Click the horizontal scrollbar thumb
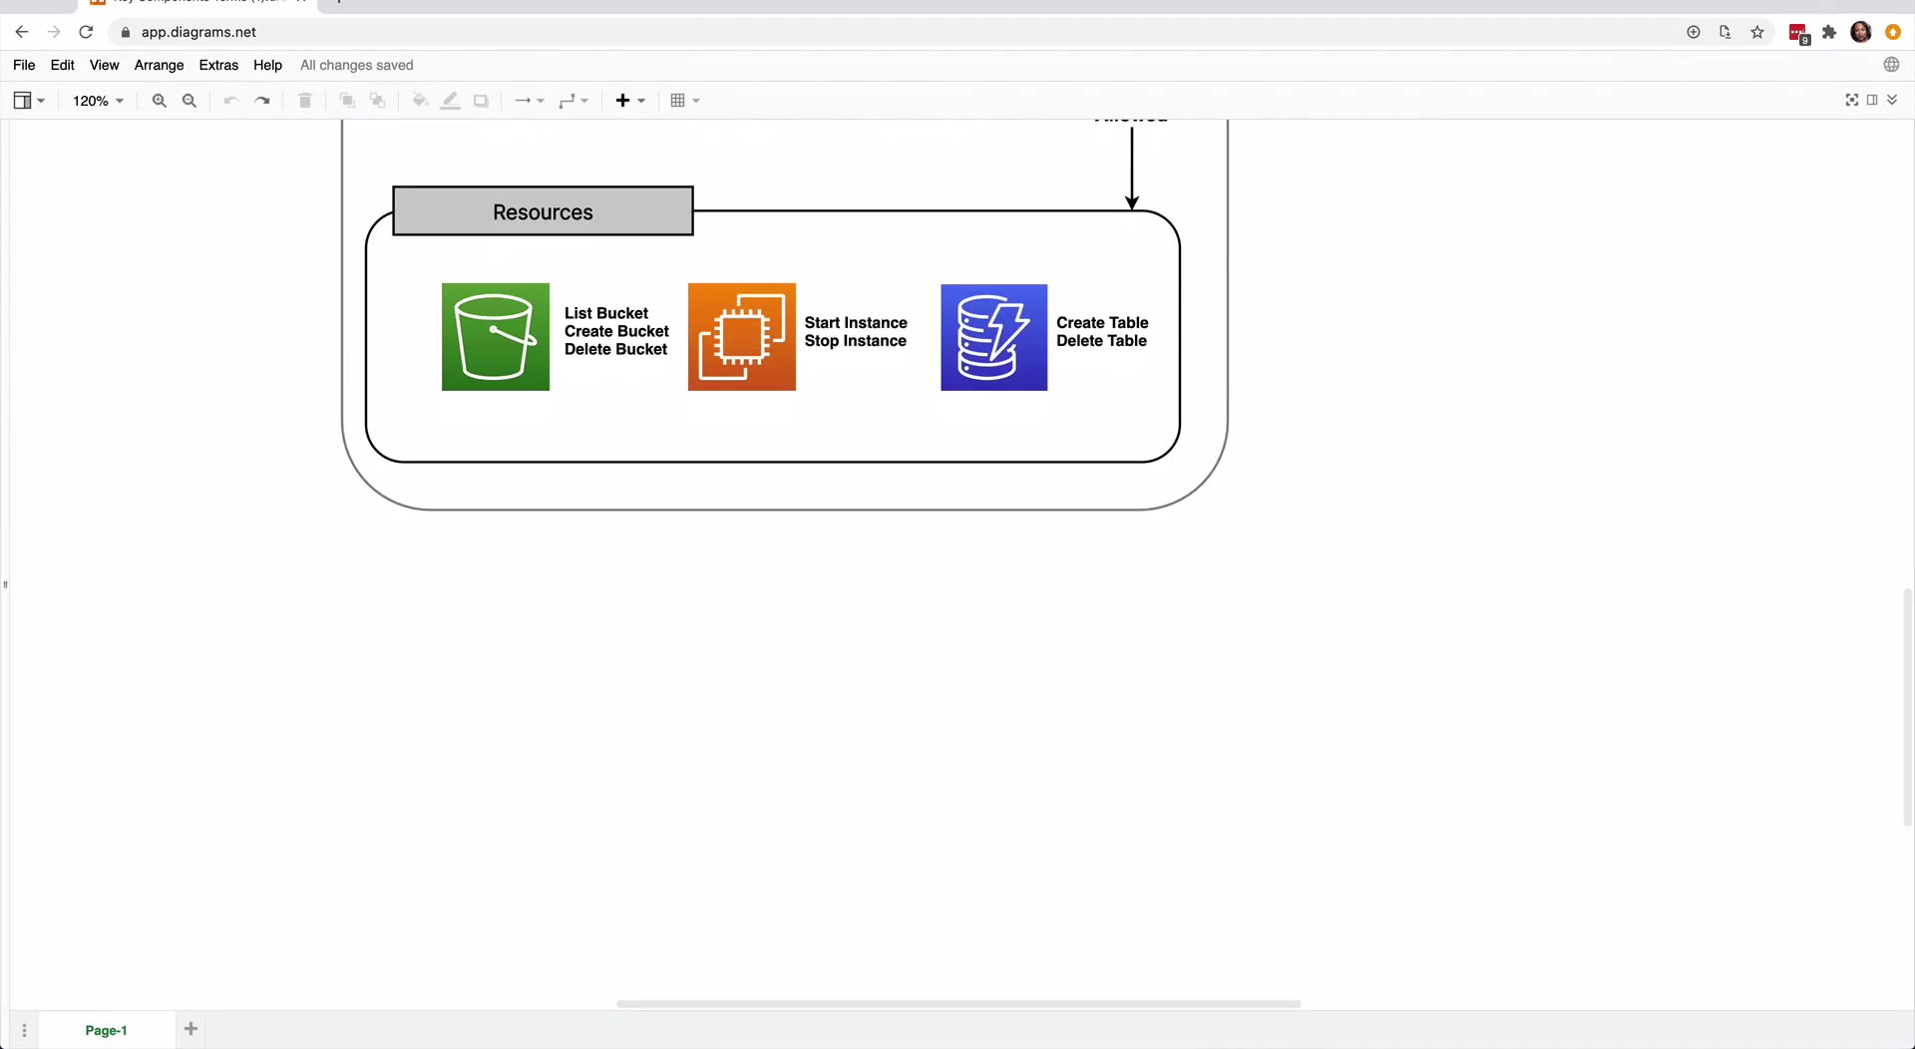Image resolution: width=1915 pixels, height=1049 pixels. 958,1003
